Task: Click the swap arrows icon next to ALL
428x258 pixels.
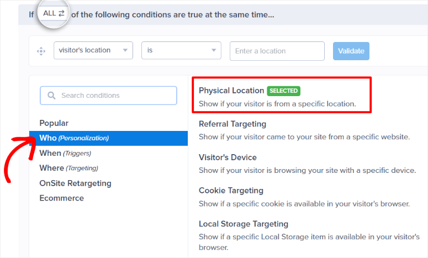Action: (61, 13)
